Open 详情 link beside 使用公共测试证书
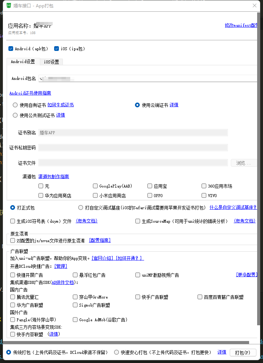Image resolution: width=263 pixels, height=363 pixels. tap(61, 115)
